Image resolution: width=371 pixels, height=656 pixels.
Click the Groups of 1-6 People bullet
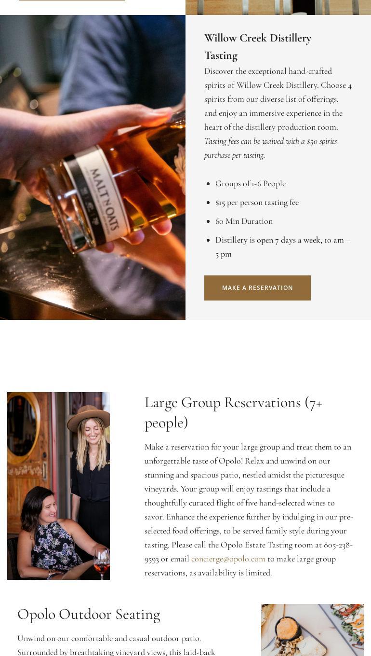[251, 183]
